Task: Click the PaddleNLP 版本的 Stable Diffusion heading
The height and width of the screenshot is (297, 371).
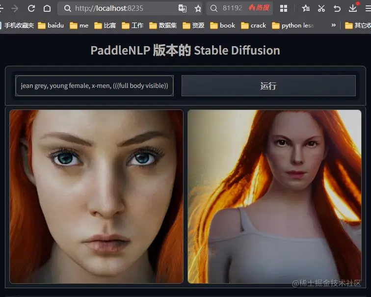Action: click(x=185, y=51)
